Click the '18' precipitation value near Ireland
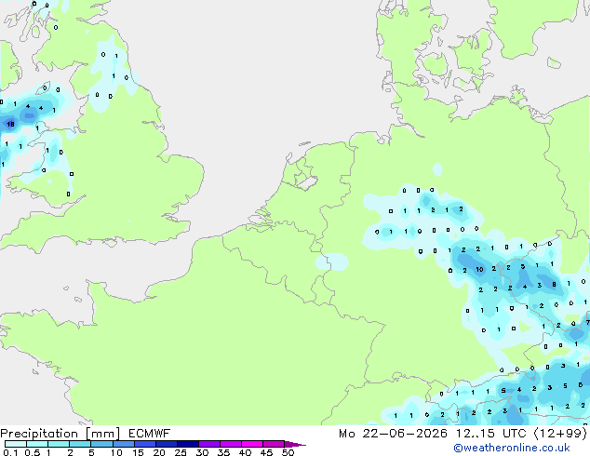 (10, 124)
